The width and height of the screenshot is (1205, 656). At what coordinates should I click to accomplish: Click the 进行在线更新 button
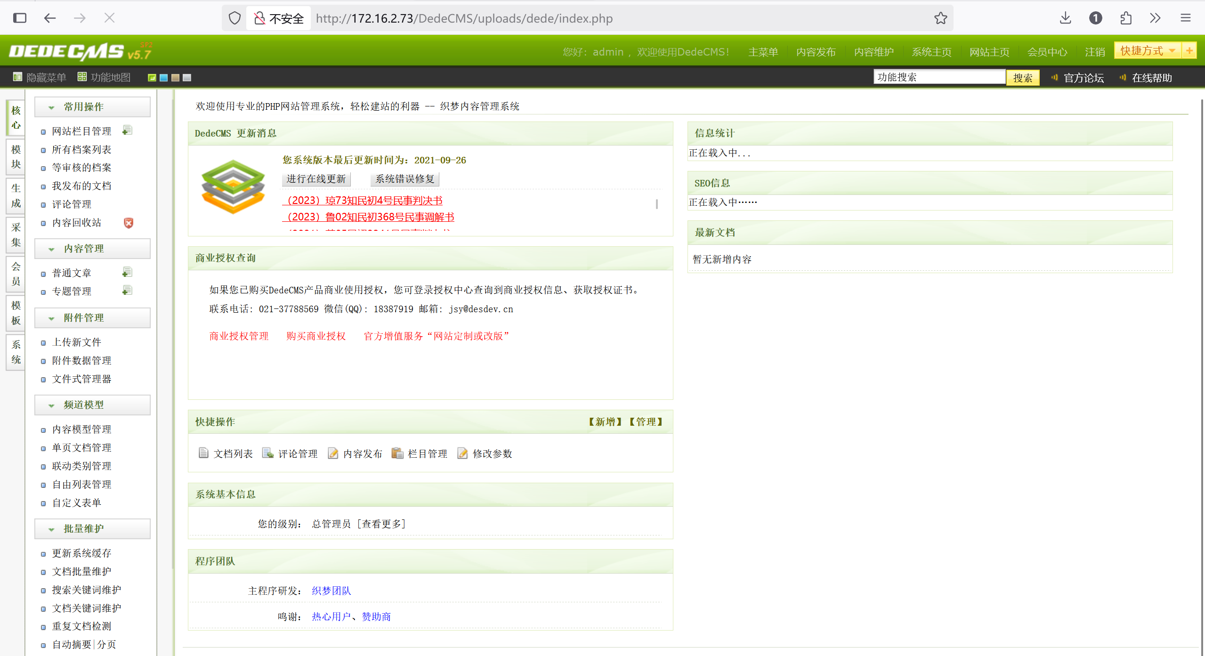316,179
